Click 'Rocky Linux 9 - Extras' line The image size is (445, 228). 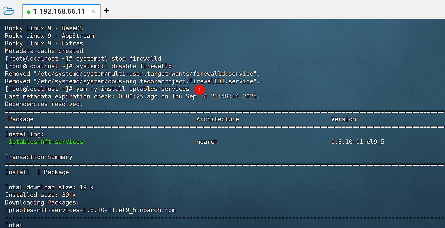coord(44,43)
